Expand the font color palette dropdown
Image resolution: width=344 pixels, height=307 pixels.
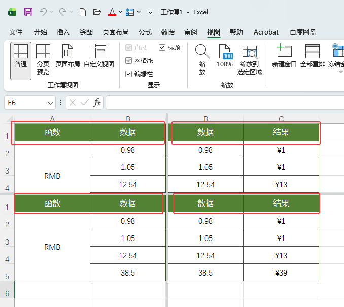pyautogui.click(x=120, y=12)
